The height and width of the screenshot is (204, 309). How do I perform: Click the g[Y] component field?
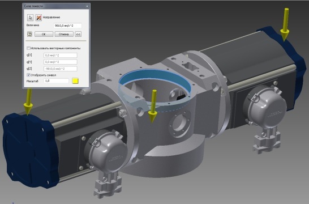61,62
